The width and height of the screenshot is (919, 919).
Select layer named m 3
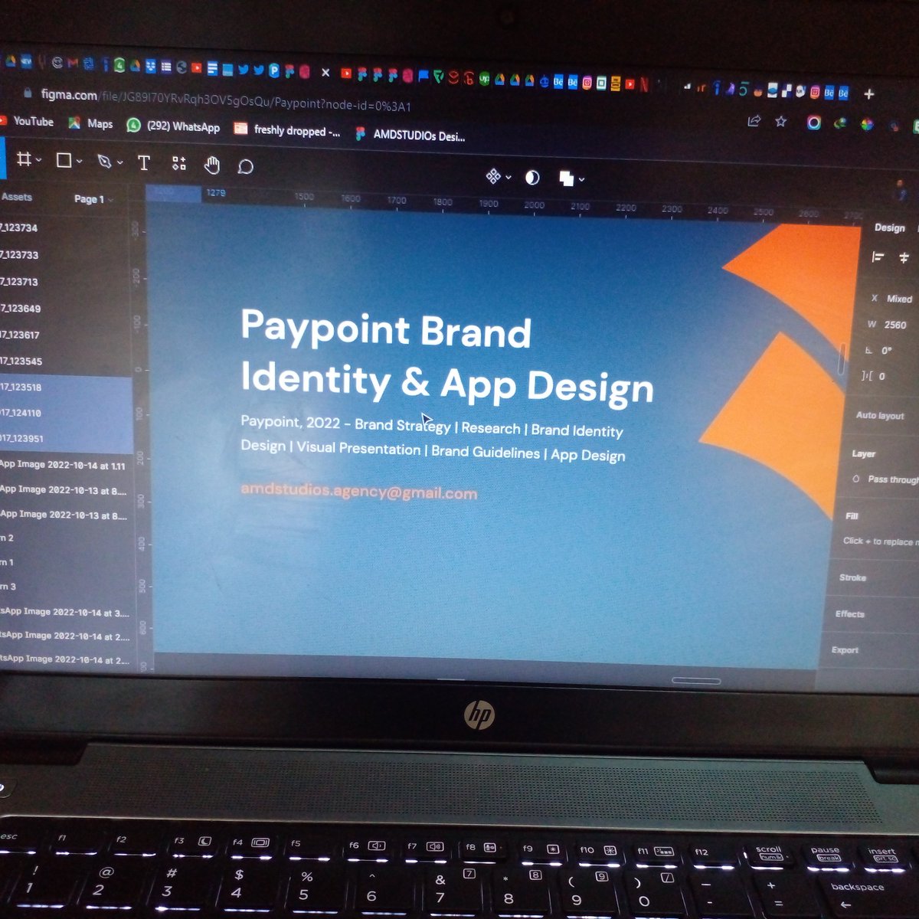[x=66, y=587]
